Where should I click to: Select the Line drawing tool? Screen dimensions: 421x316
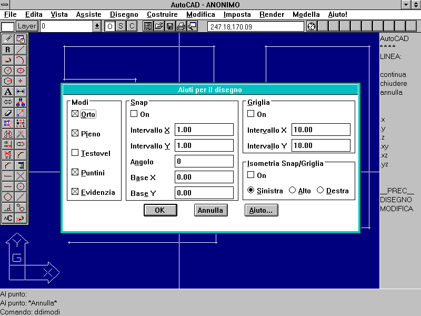(x=21, y=50)
